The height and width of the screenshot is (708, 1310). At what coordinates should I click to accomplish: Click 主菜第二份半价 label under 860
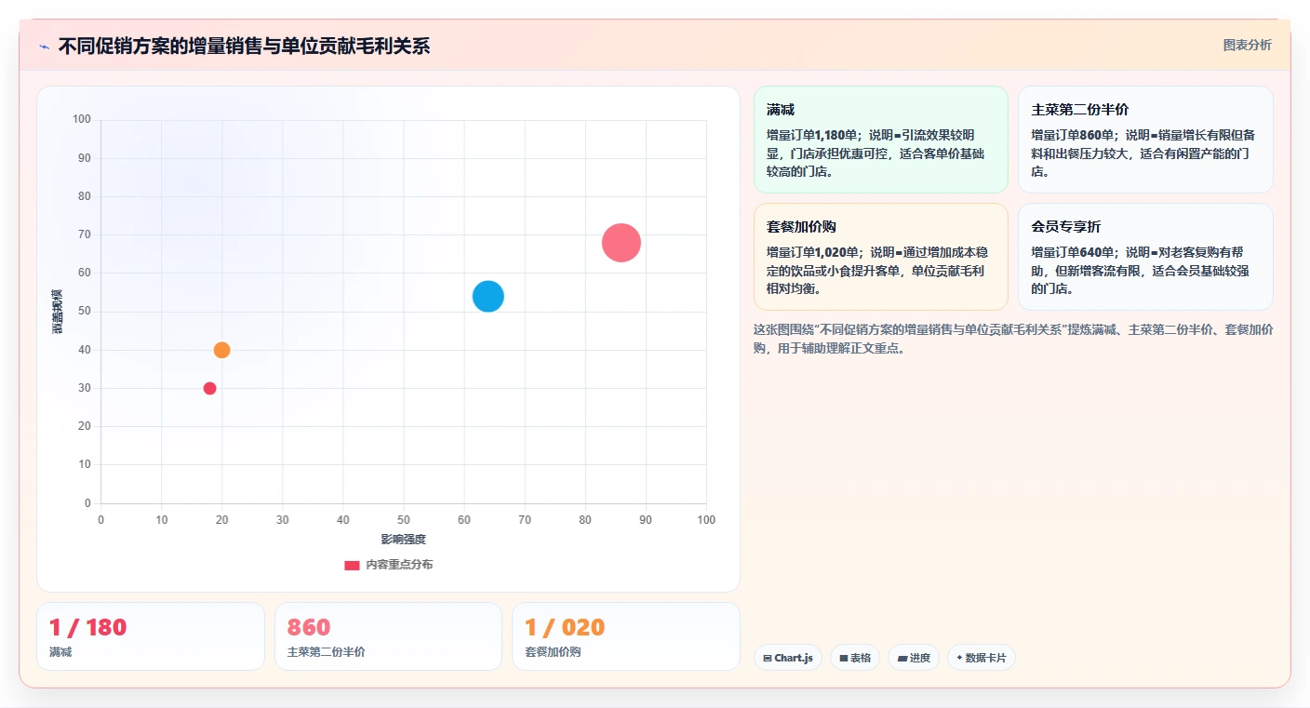tap(327, 652)
